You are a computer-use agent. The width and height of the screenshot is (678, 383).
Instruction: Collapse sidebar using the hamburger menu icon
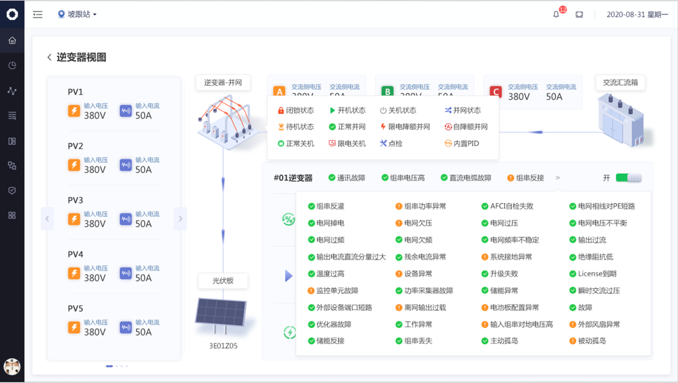[x=38, y=15]
